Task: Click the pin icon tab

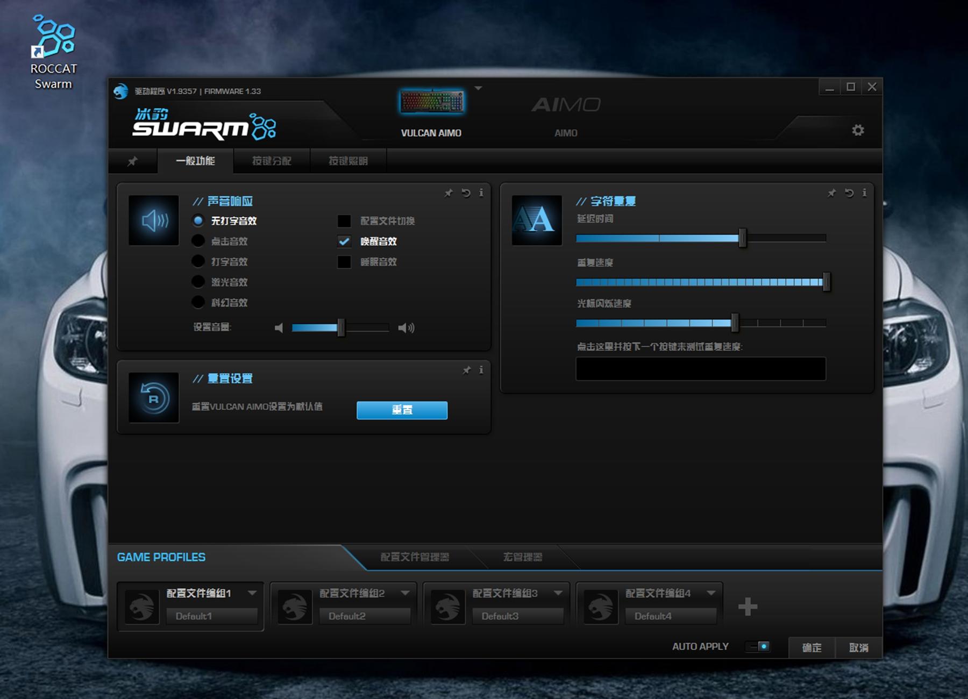Action: (132, 161)
